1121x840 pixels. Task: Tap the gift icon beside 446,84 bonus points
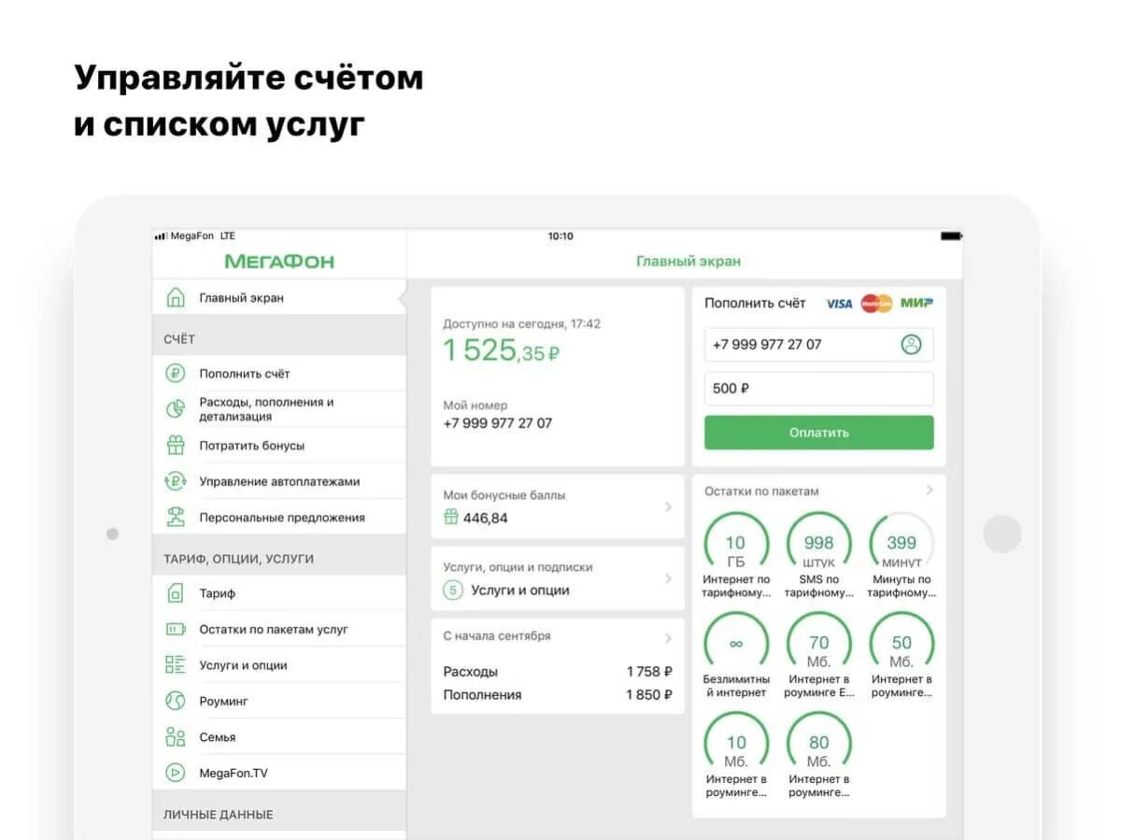tap(451, 517)
